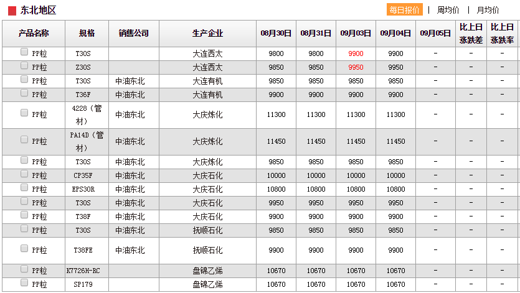This screenshot has height=293, width=520.
Task: Click 大庆炼化 producer in the PA14D row
Action: click(x=207, y=142)
